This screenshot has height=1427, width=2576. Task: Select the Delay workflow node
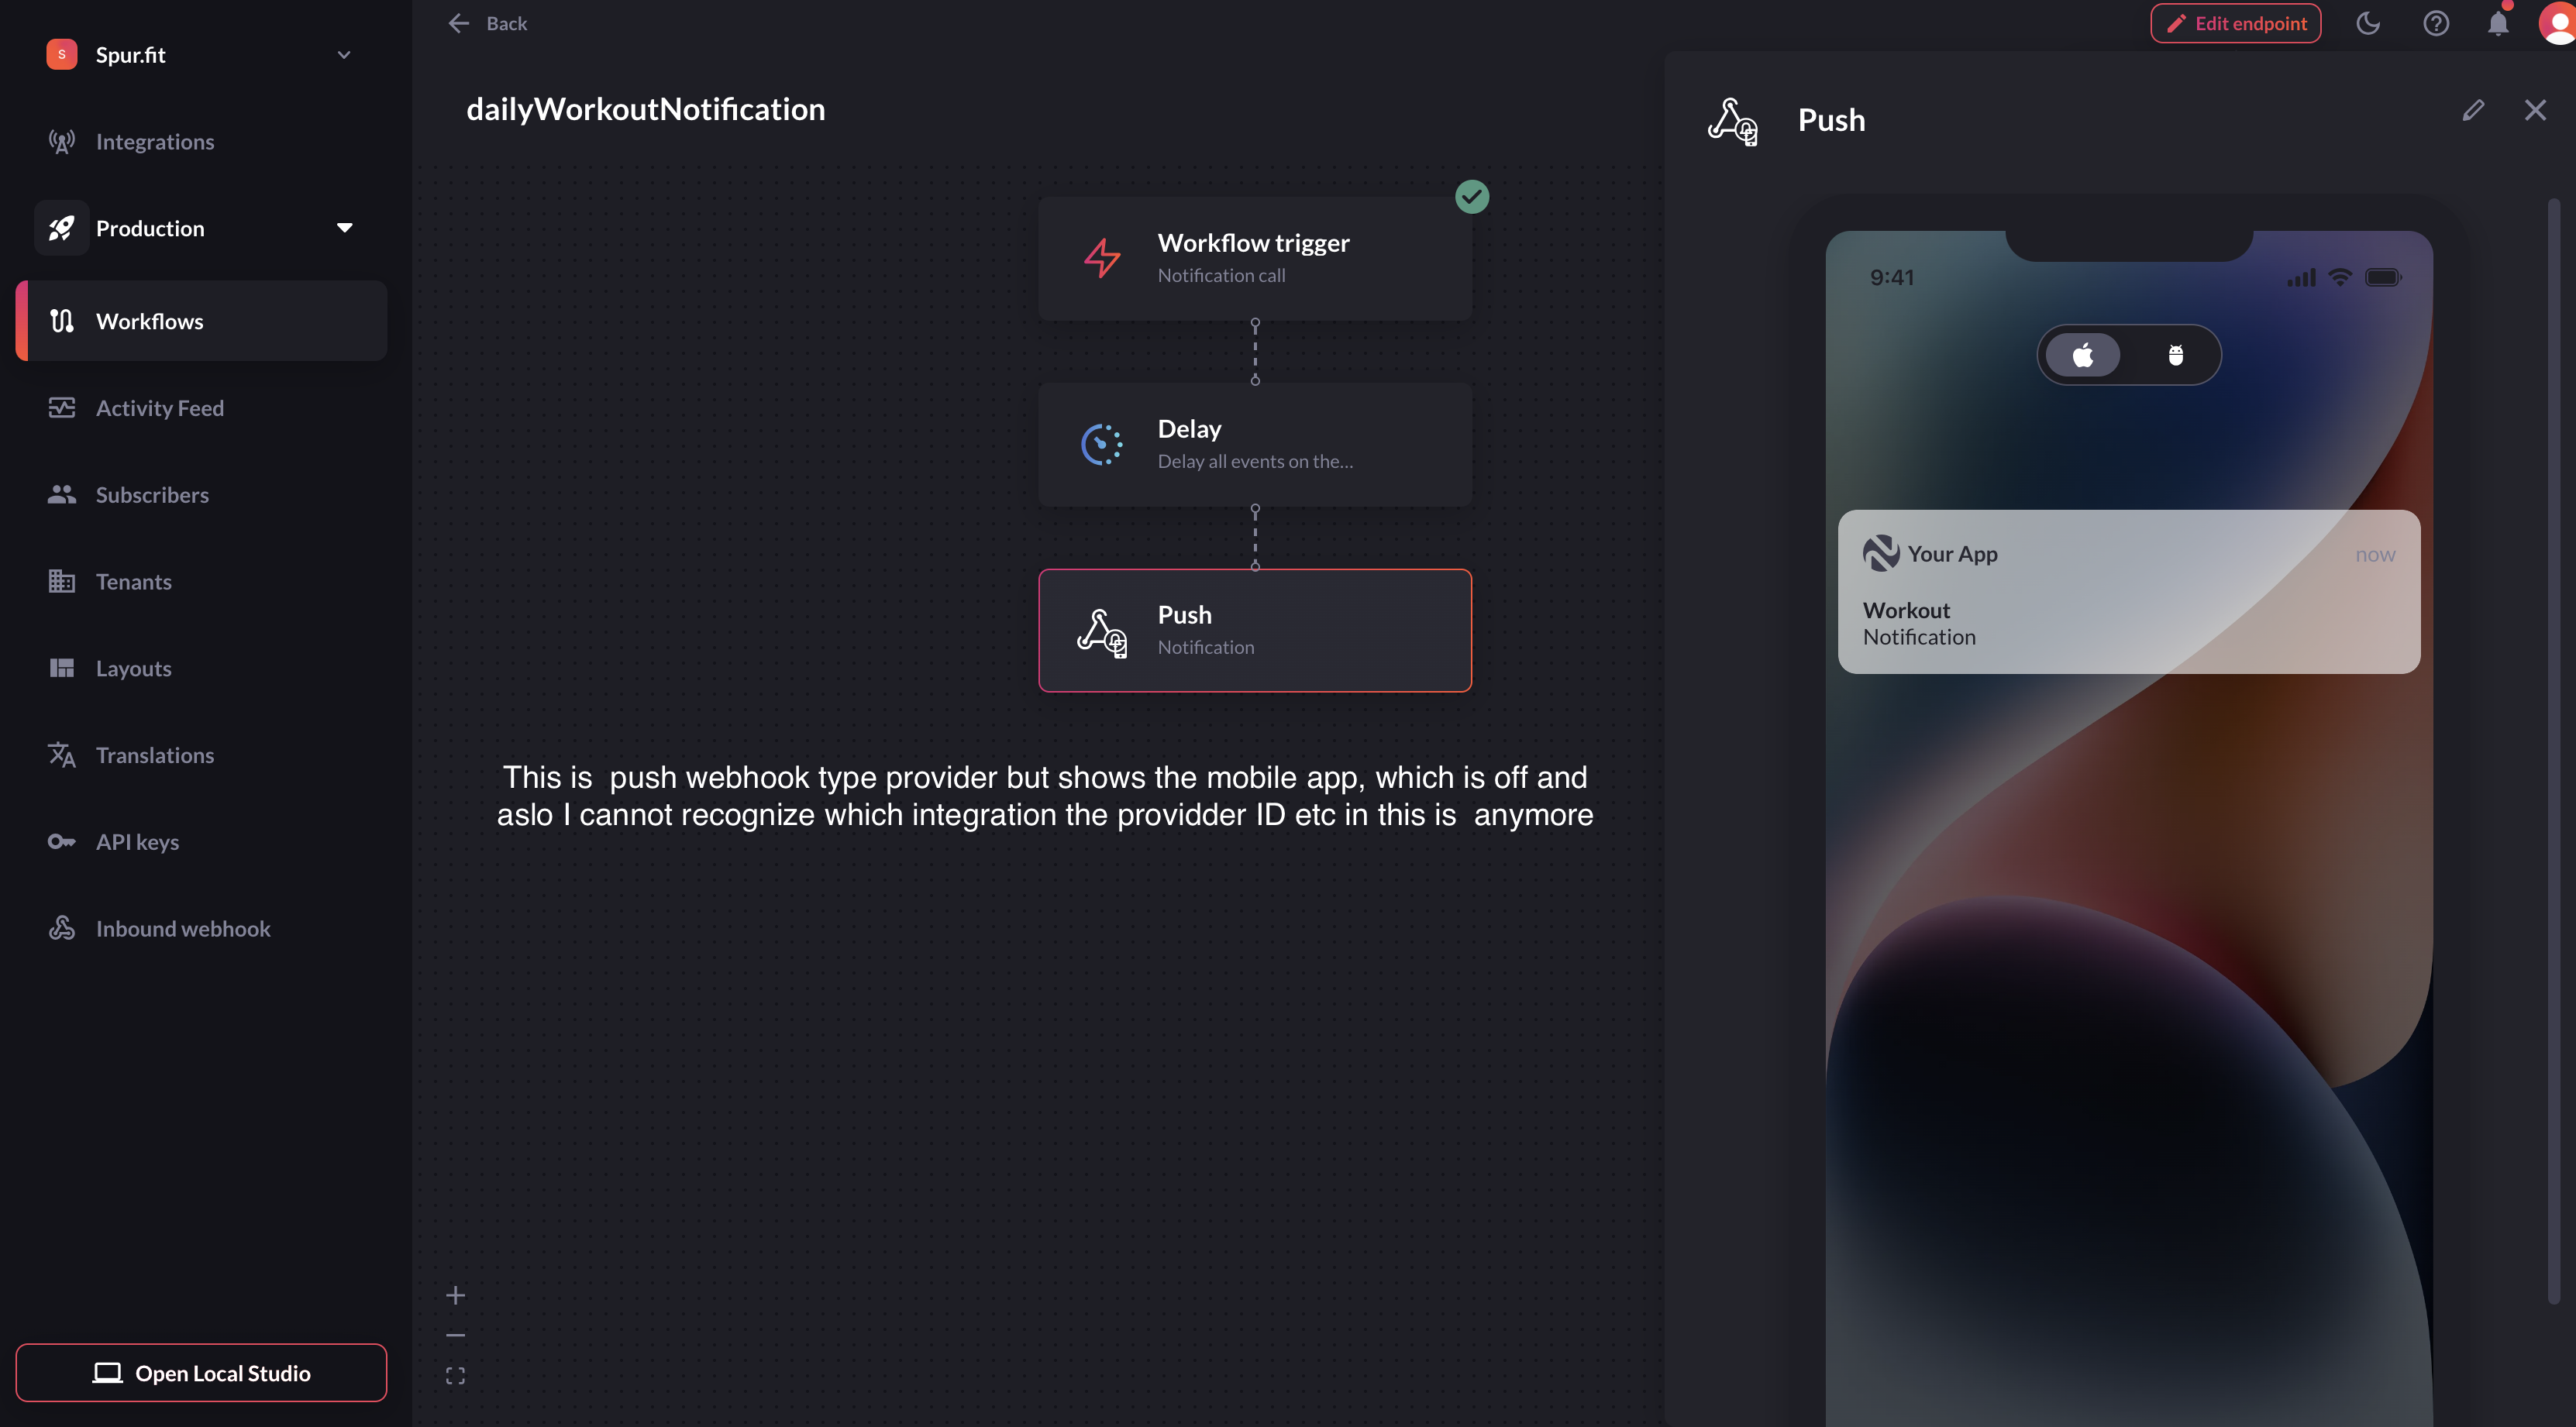tap(1255, 444)
